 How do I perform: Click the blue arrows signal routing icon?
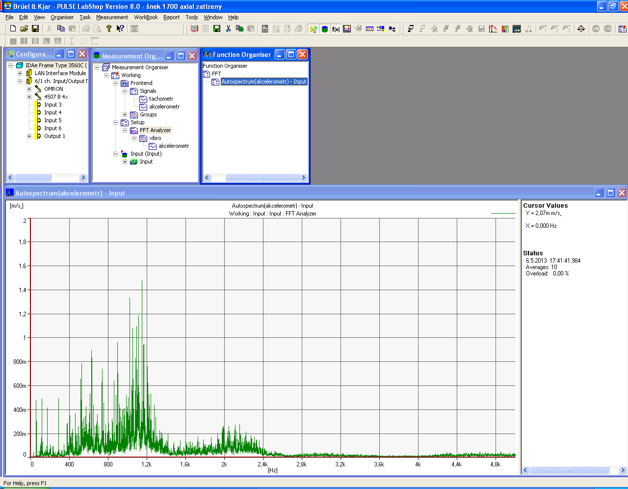[381, 29]
